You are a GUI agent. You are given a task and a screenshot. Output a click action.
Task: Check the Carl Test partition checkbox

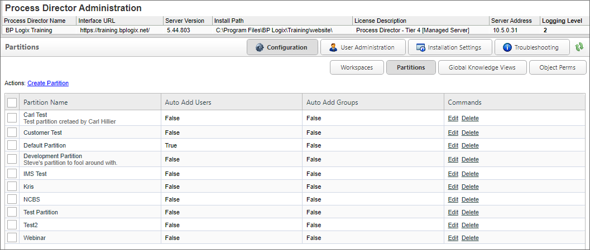click(12, 118)
